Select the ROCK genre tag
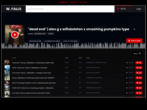147x110 pixels. tap(51, 34)
